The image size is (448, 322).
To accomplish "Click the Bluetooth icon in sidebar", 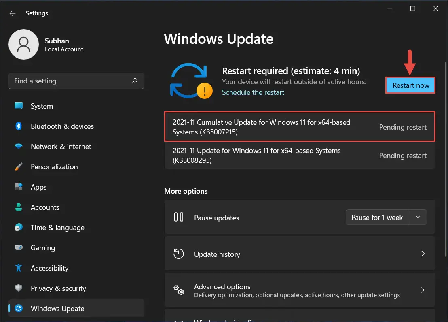I will click(x=19, y=126).
